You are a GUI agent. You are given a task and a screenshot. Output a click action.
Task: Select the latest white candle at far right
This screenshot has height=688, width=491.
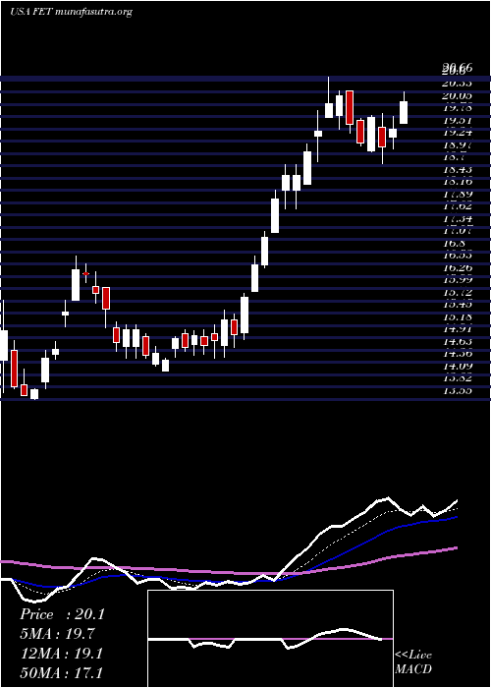point(404,112)
